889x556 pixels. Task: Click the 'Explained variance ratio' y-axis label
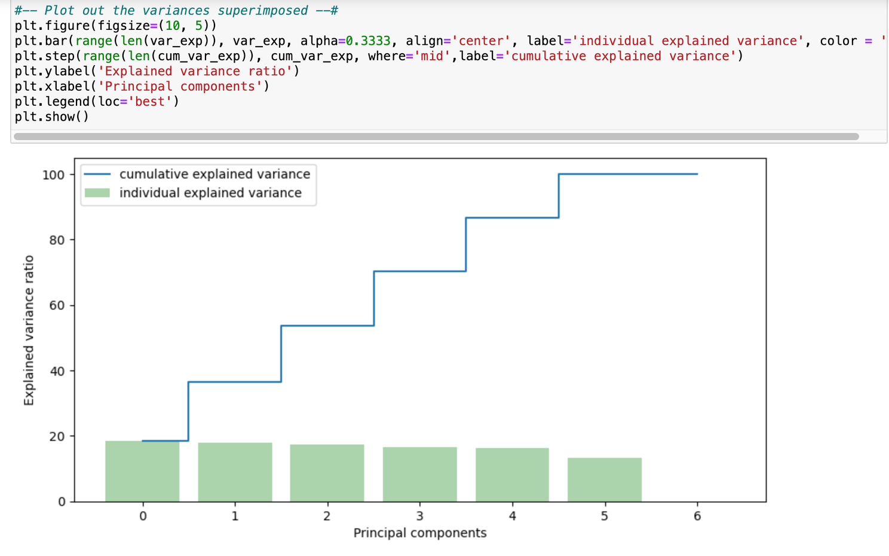[29, 330]
